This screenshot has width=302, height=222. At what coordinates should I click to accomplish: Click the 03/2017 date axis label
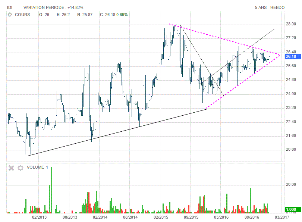tap(282, 217)
